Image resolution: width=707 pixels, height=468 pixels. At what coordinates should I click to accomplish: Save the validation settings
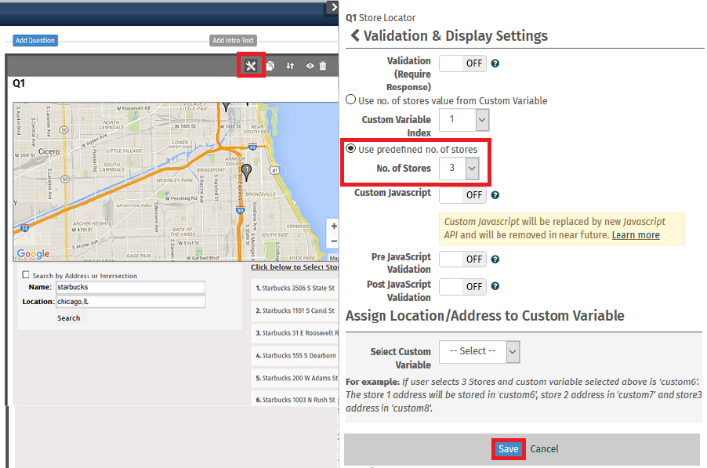[x=508, y=449]
